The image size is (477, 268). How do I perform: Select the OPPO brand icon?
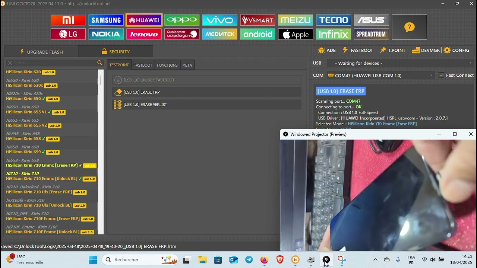click(182, 20)
